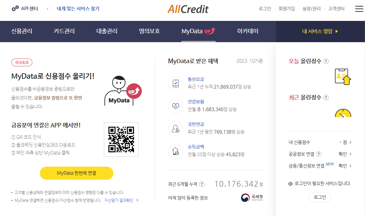The image size is (365, 216).
Task: Open the 대출관리 menu
Action: point(107,31)
